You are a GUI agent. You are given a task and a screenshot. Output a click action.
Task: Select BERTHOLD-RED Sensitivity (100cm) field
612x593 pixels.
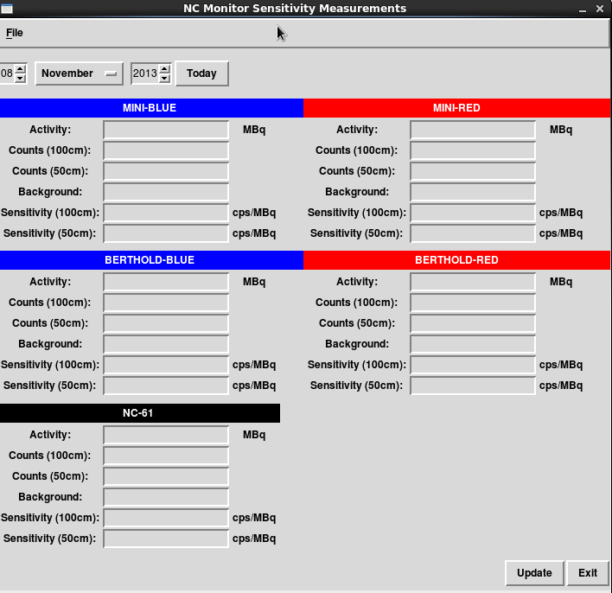click(473, 365)
